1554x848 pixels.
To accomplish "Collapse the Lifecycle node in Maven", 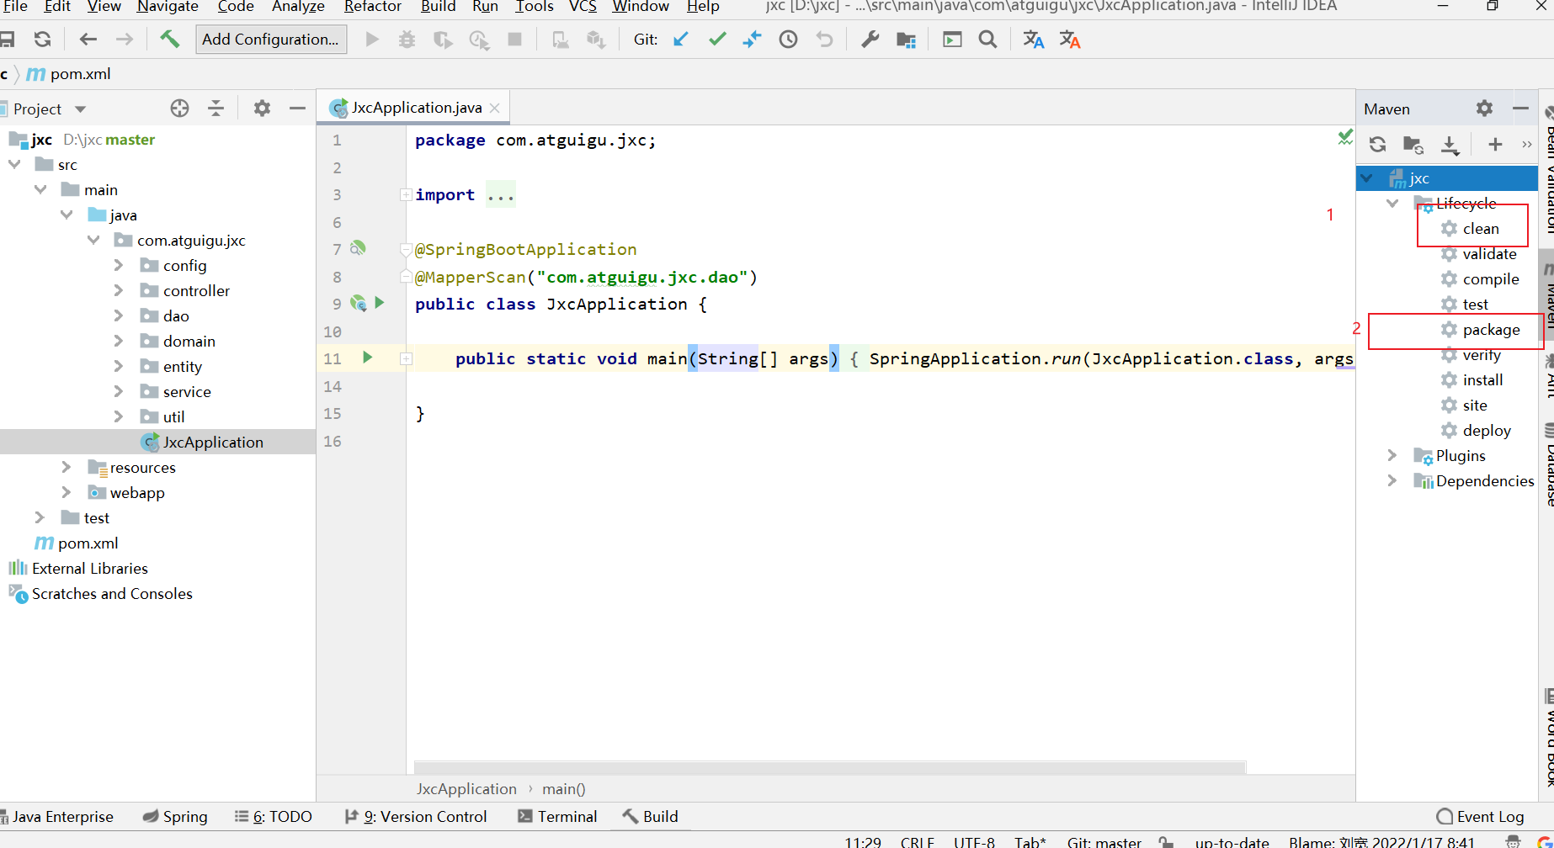I will (1392, 204).
